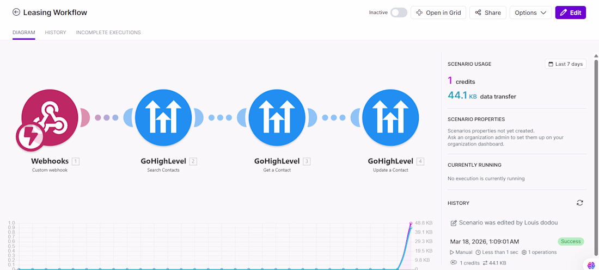This screenshot has height=270, width=599.
Task: Click the Success status badge
Action: coord(571,241)
